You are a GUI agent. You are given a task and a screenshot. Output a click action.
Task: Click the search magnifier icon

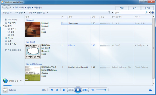tap(146, 12)
